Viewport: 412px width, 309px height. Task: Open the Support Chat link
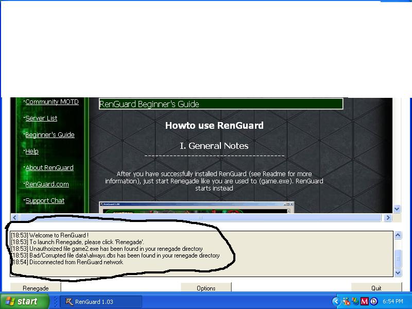(x=45, y=201)
